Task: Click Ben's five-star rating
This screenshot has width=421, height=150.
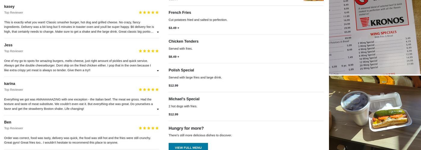Action: [149, 128]
